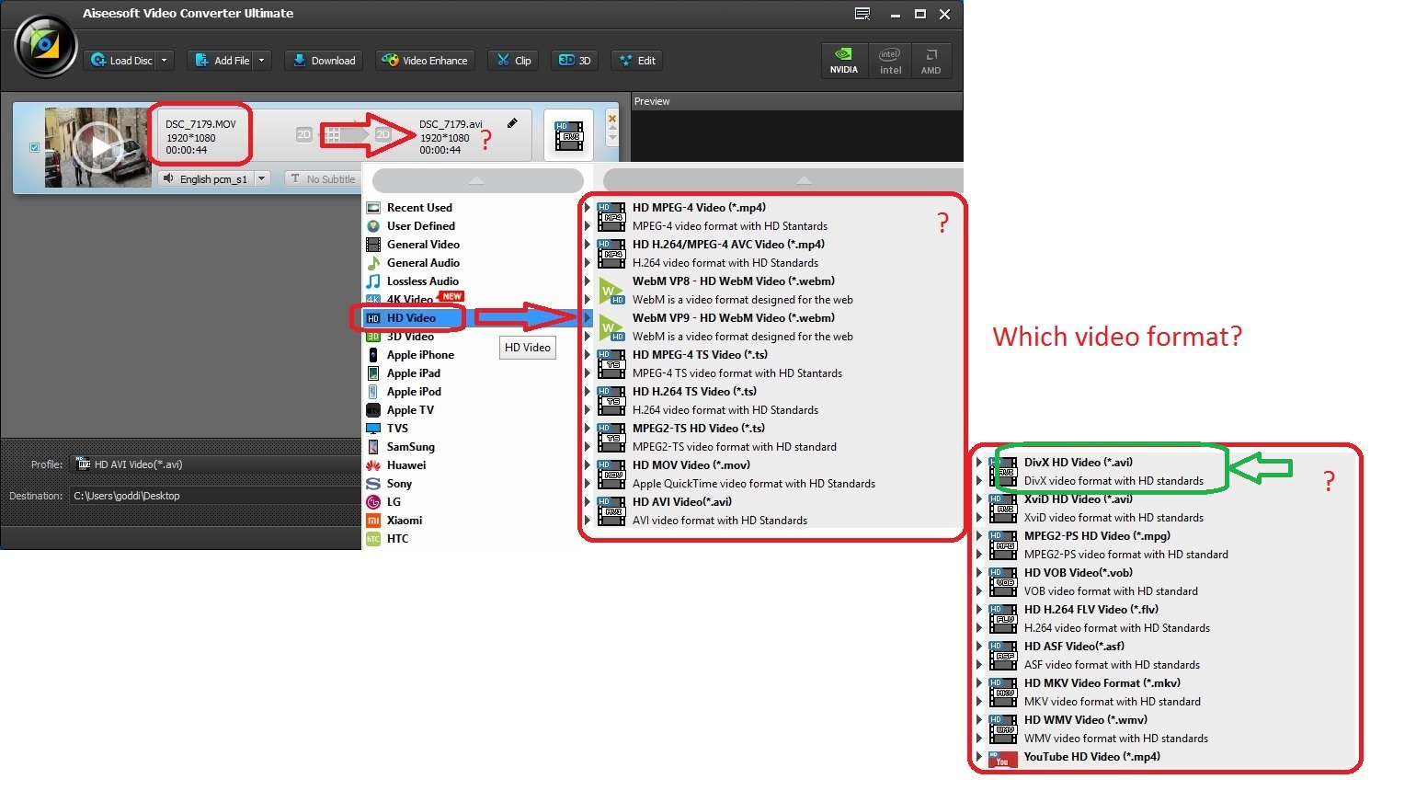Toggle AMD acceleration icon
Screen dimensions: 1416x802
pos(931,61)
